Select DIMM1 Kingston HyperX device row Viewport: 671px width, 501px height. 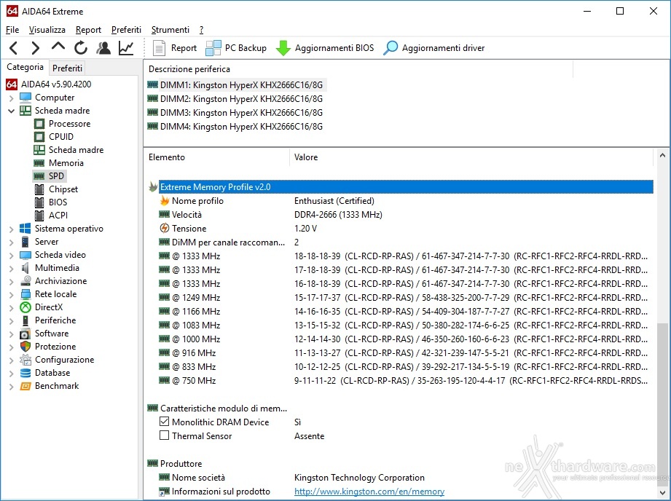coord(235,84)
